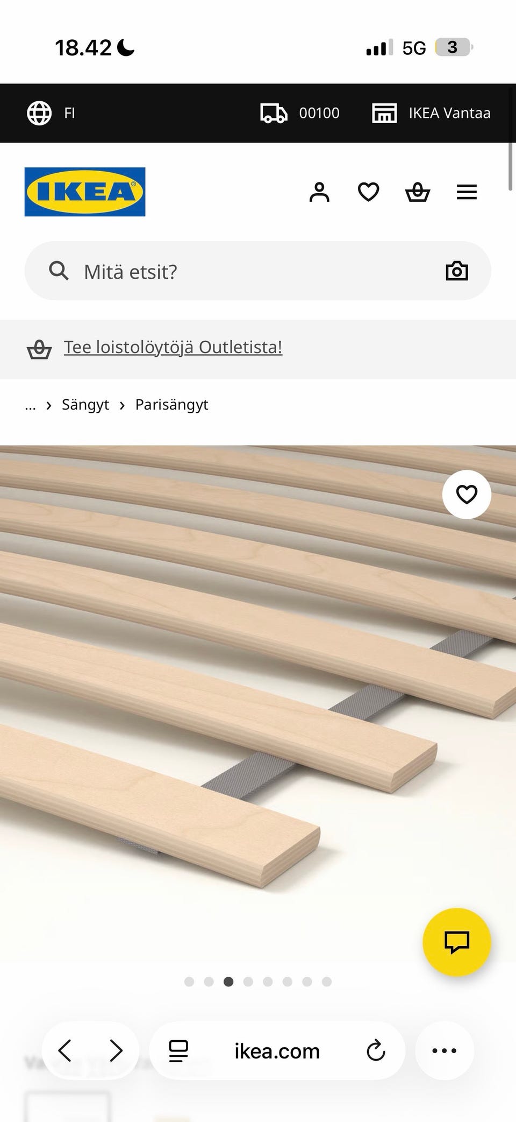
Task: Set delivery postcode 00100
Action: pos(300,113)
